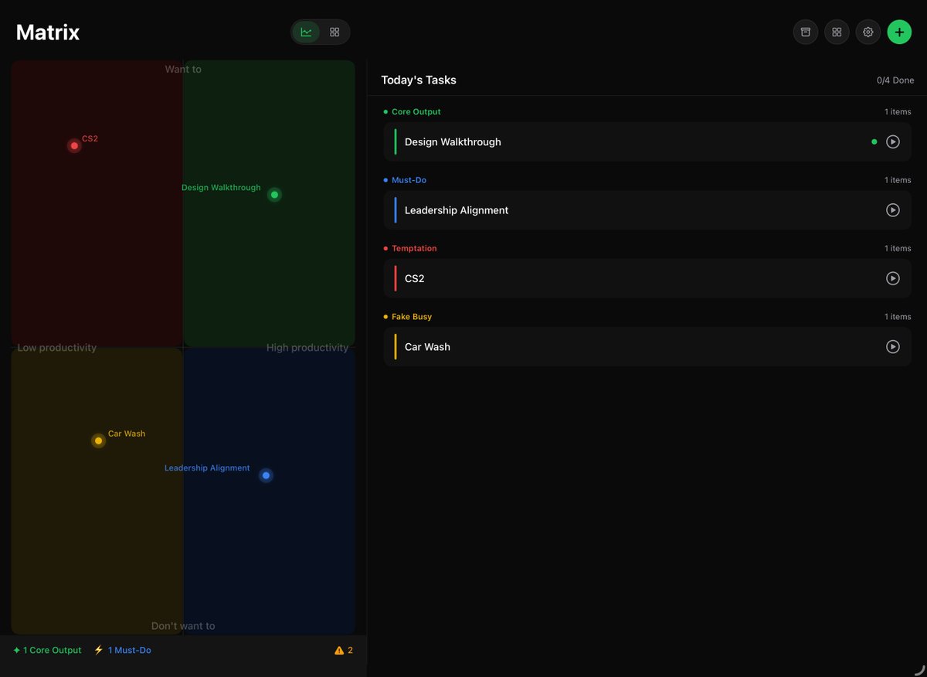Open the CS2 task row
This screenshot has height=677, width=927.
pos(647,278)
